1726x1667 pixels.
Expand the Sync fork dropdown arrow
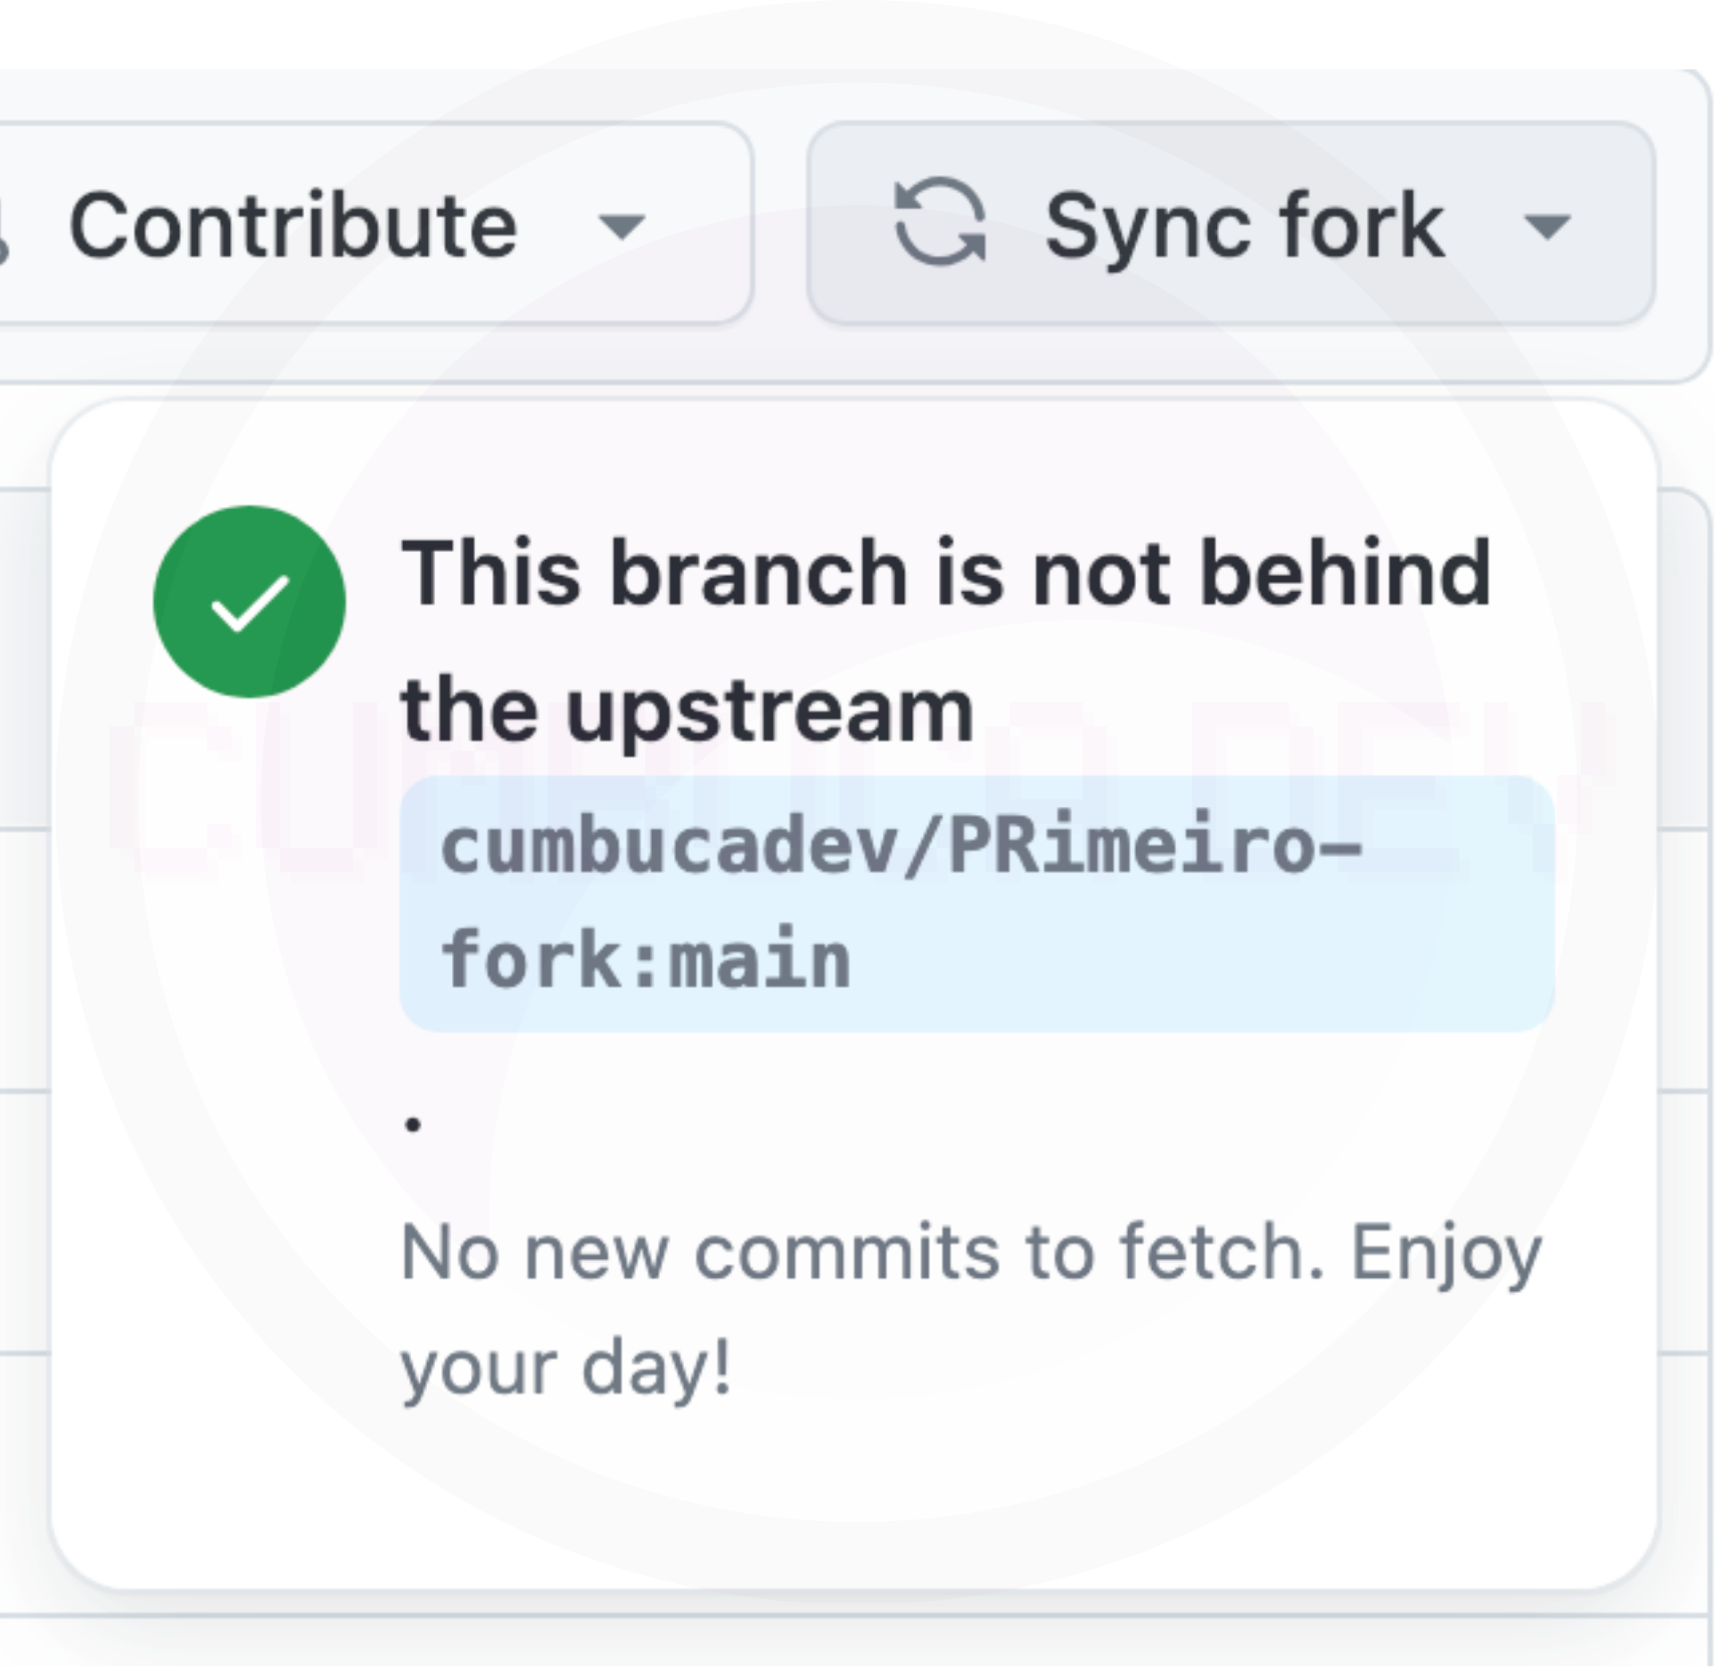click(1546, 226)
